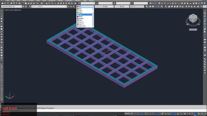207x116 pixels.
Task: Click the Redo arrow icon
Action: [x=42, y=3]
